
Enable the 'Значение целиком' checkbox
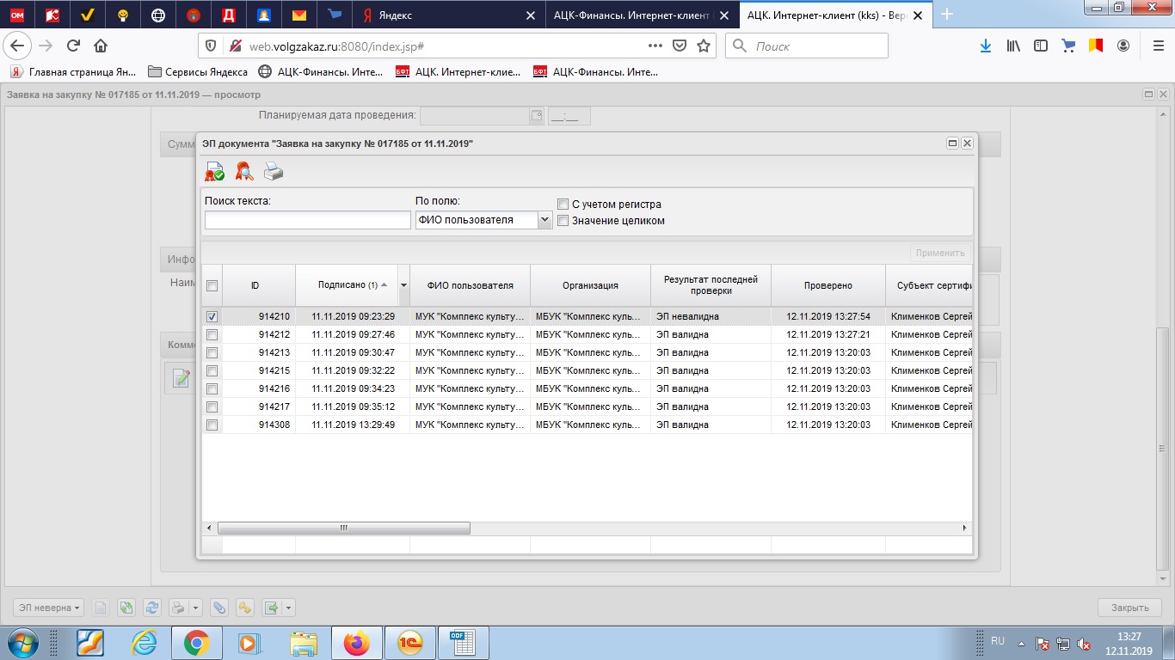563,221
